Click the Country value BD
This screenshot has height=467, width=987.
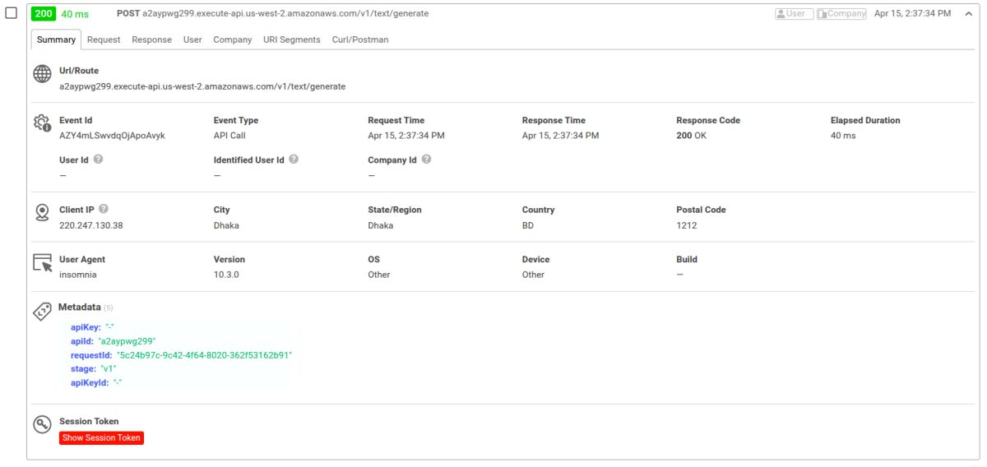pyautogui.click(x=528, y=225)
